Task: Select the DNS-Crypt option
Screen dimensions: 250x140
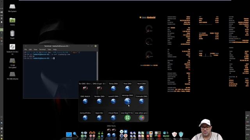Action: tap(99, 88)
